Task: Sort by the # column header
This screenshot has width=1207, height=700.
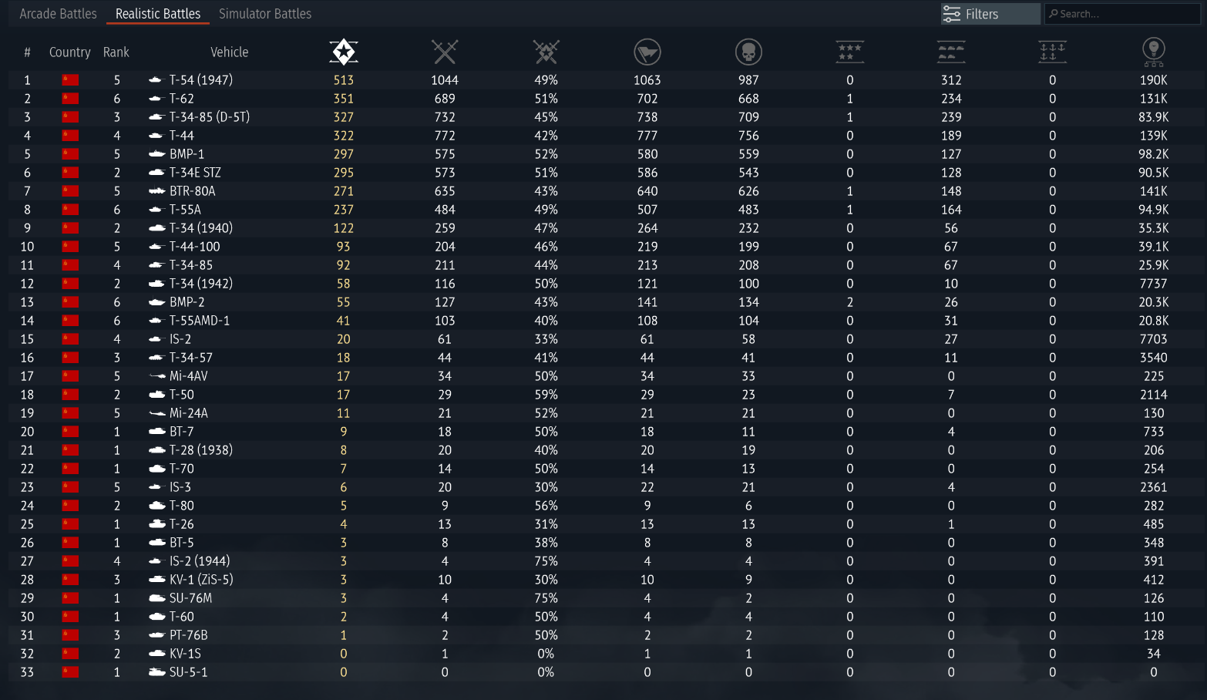Action: pyautogui.click(x=27, y=52)
